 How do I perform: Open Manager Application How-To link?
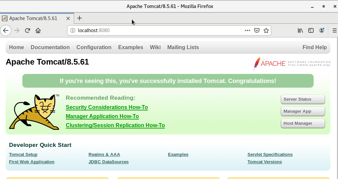(x=102, y=116)
